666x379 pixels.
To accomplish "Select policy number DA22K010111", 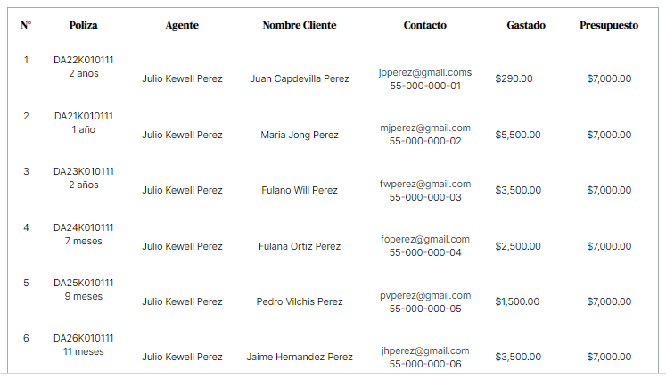I will pyautogui.click(x=84, y=60).
